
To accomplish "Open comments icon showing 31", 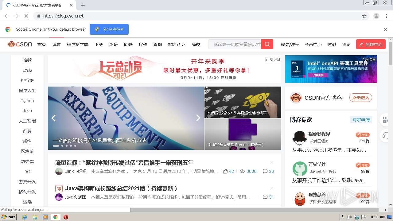I will click(265, 197).
